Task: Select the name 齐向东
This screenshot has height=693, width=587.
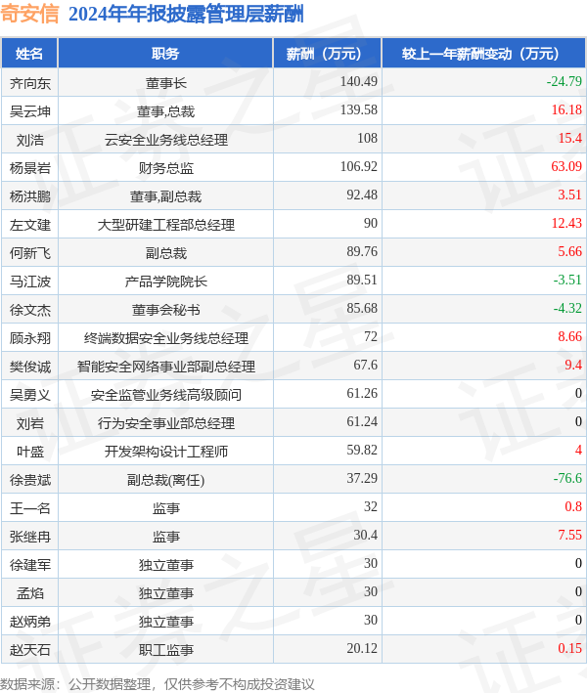Action: coord(30,83)
